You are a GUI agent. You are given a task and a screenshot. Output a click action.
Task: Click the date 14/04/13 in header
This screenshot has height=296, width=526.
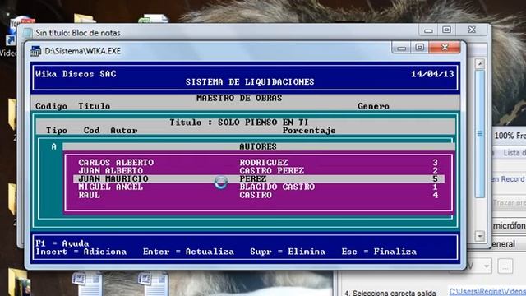432,74
